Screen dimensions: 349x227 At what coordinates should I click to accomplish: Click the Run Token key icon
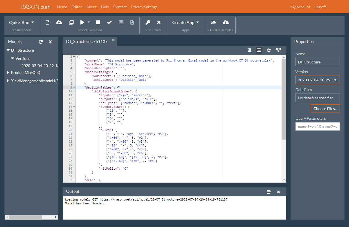pos(148,22)
